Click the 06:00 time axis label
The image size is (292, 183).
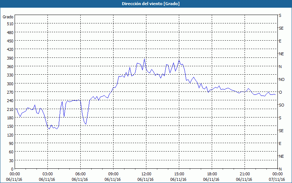click(80, 174)
